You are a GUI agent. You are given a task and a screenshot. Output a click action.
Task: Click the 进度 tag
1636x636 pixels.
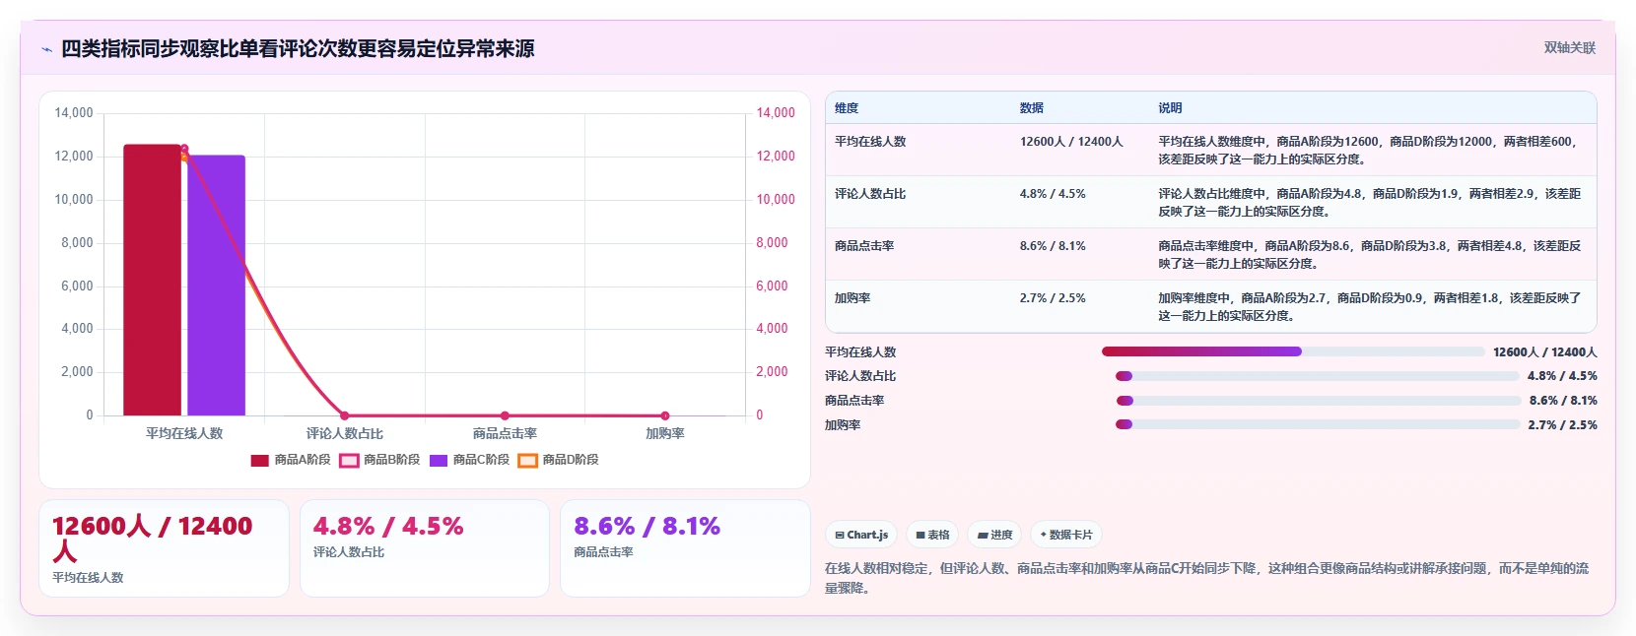pos(994,536)
